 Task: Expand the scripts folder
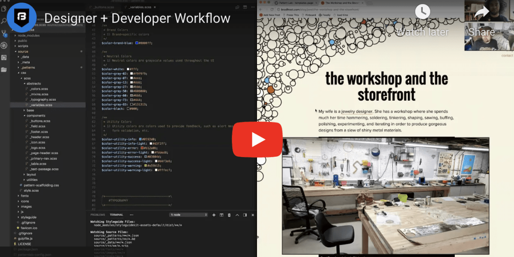23,46
